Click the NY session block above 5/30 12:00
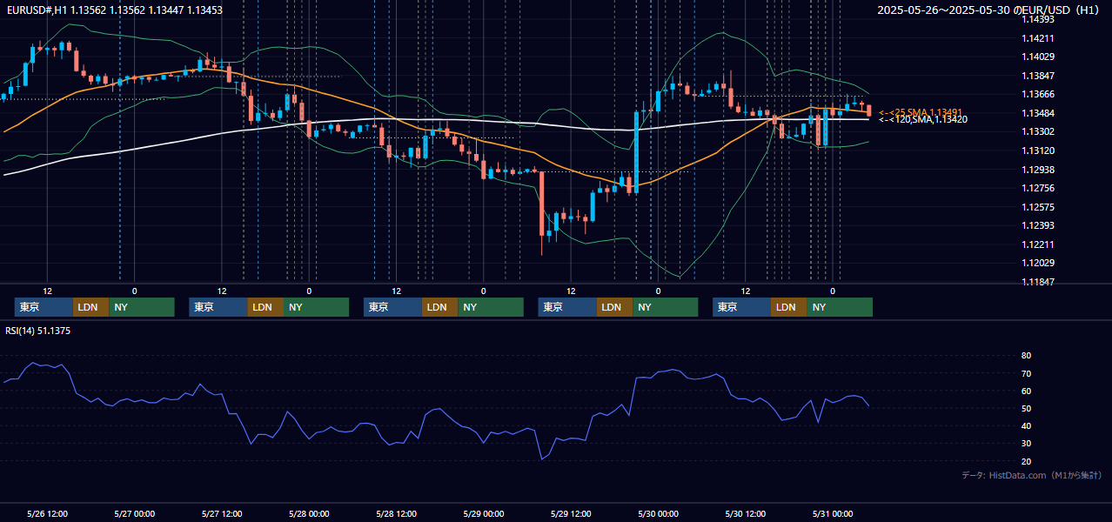This screenshot has width=1112, height=522. (840, 307)
